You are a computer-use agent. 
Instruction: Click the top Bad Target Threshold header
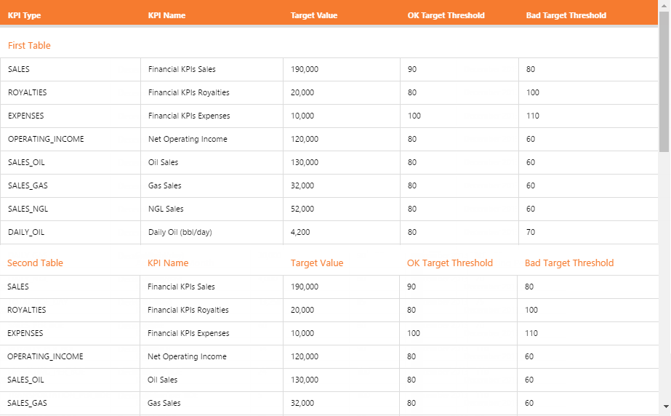tap(566, 15)
